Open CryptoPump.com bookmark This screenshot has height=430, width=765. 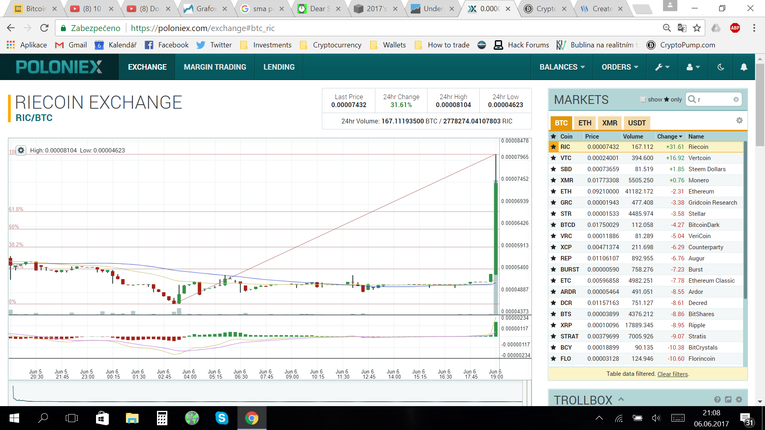pyautogui.click(x=681, y=45)
